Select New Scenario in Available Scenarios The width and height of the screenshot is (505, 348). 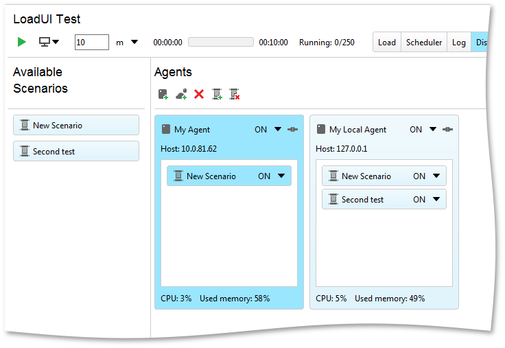pyautogui.click(x=76, y=125)
